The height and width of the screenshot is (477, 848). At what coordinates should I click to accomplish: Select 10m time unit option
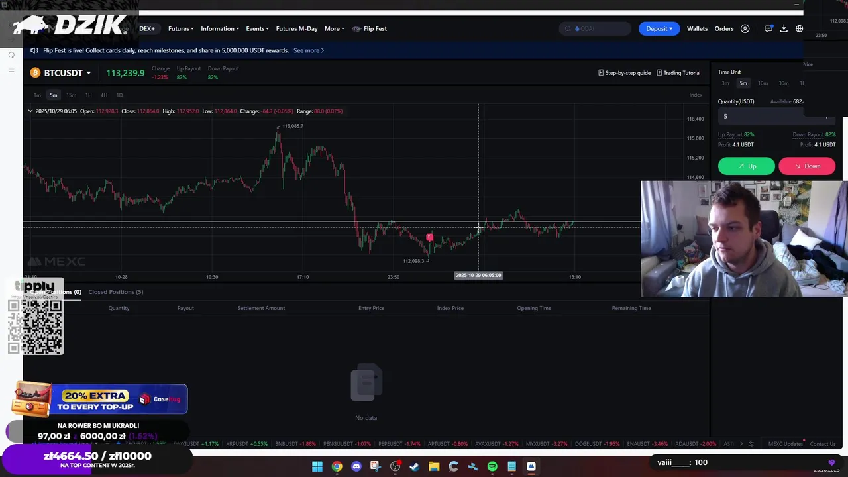[x=763, y=83]
